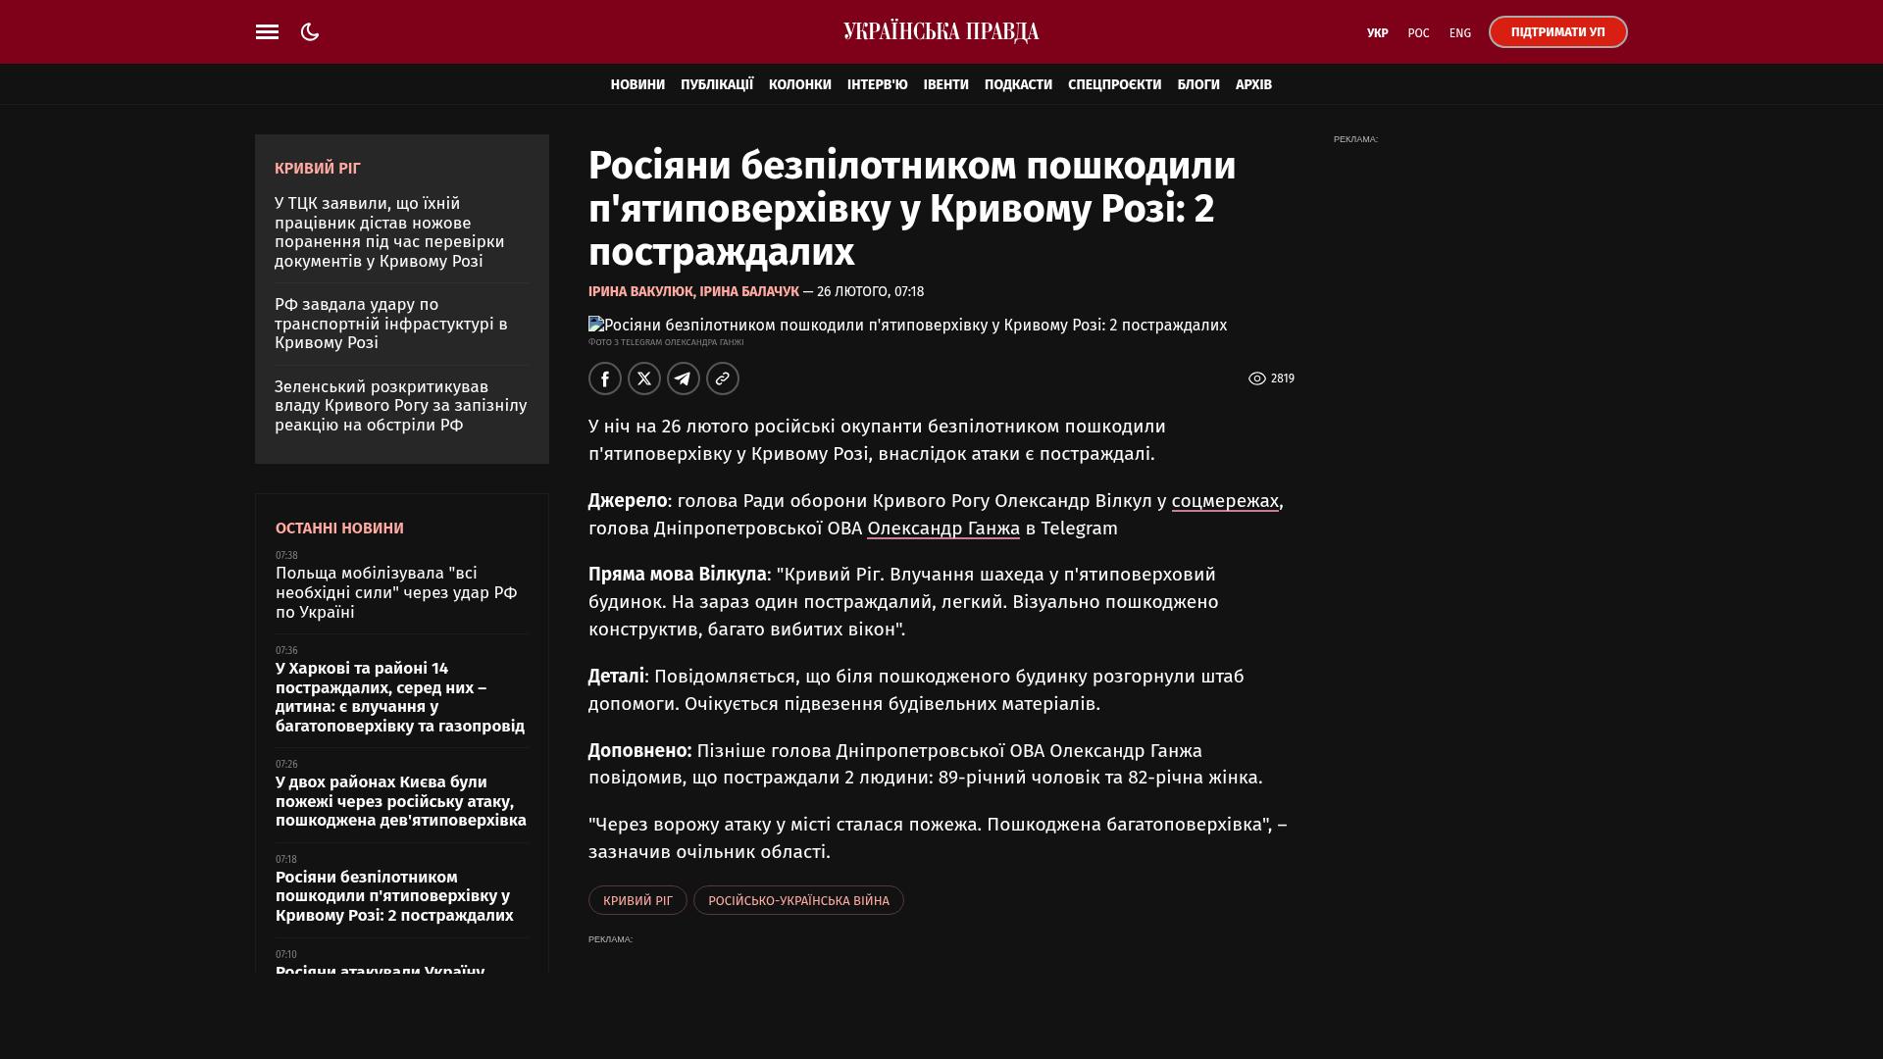1883x1059 pixels.
Task: Go to Архів section
Action: 1253,85
